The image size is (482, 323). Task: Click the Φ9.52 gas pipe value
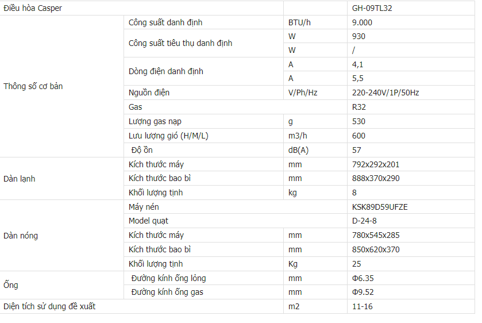coord(363,292)
